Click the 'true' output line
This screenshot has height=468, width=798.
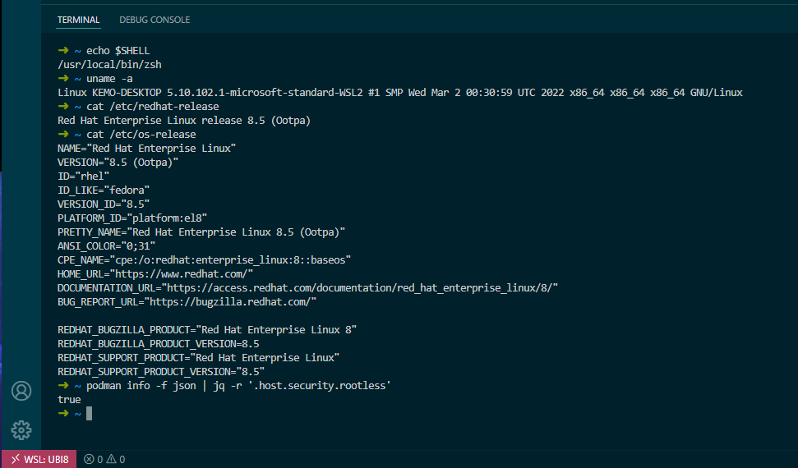pos(69,400)
